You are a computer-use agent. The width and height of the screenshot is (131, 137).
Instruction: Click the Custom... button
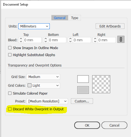tap(82, 101)
